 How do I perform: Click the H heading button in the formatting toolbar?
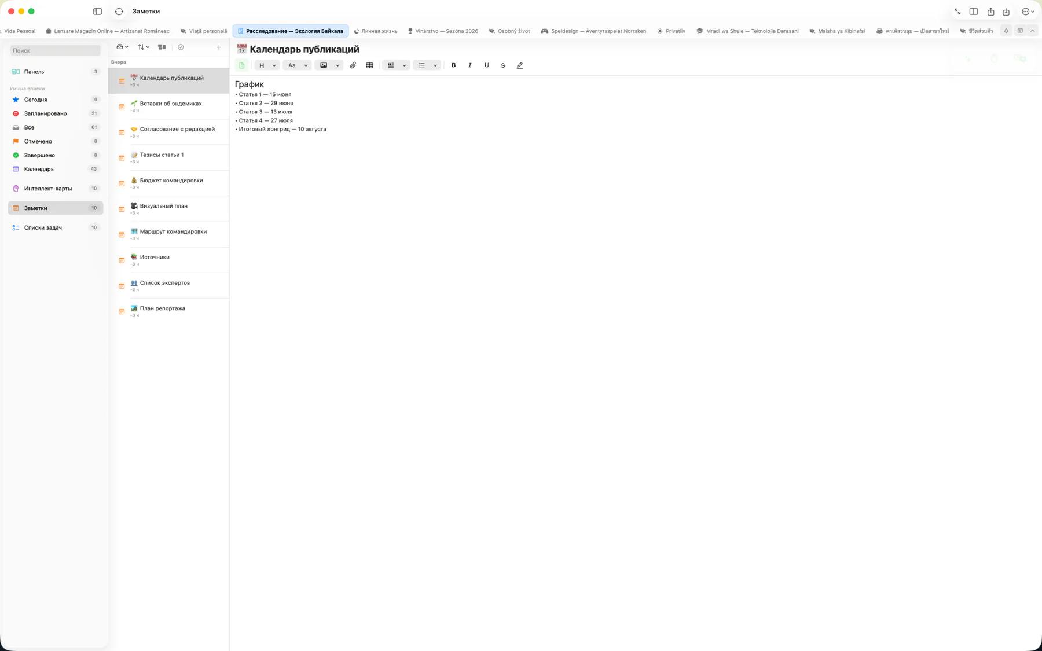pyautogui.click(x=262, y=65)
